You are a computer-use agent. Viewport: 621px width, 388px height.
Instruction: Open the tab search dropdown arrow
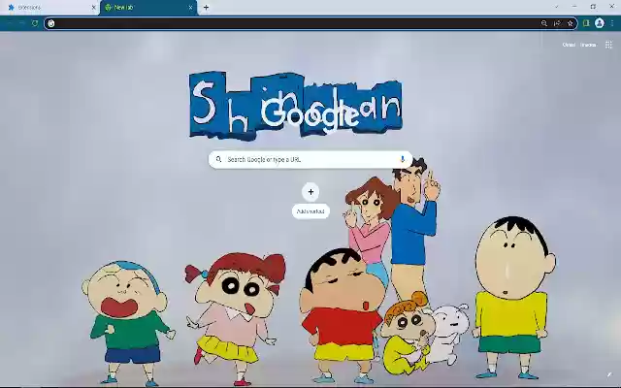click(x=556, y=7)
